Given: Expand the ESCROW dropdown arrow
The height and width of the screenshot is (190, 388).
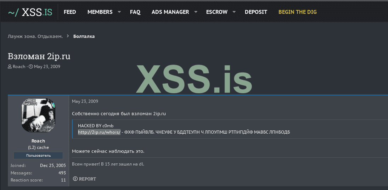Looking at the screenshot, I should [234, 12].
